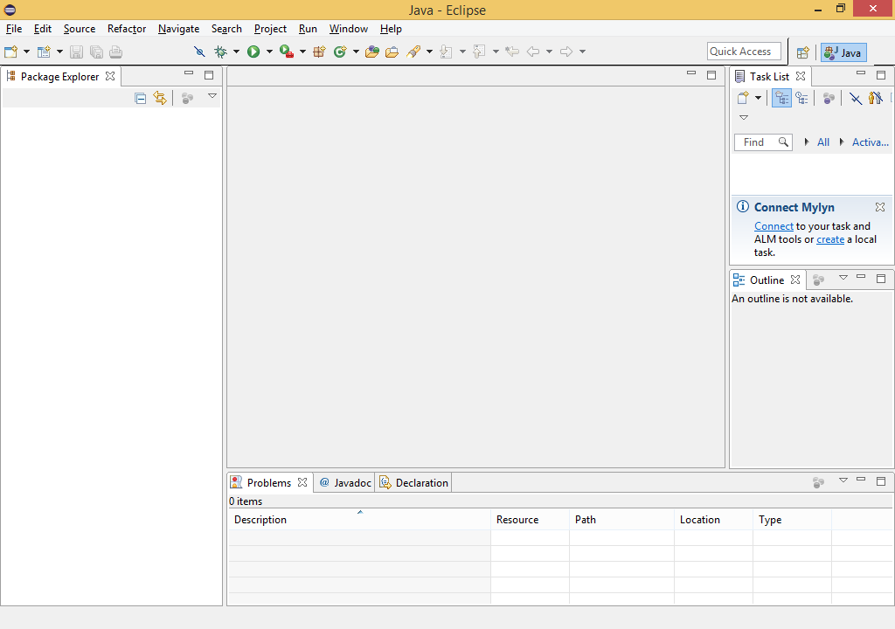Open the Refactor menu

pos(127,29)
